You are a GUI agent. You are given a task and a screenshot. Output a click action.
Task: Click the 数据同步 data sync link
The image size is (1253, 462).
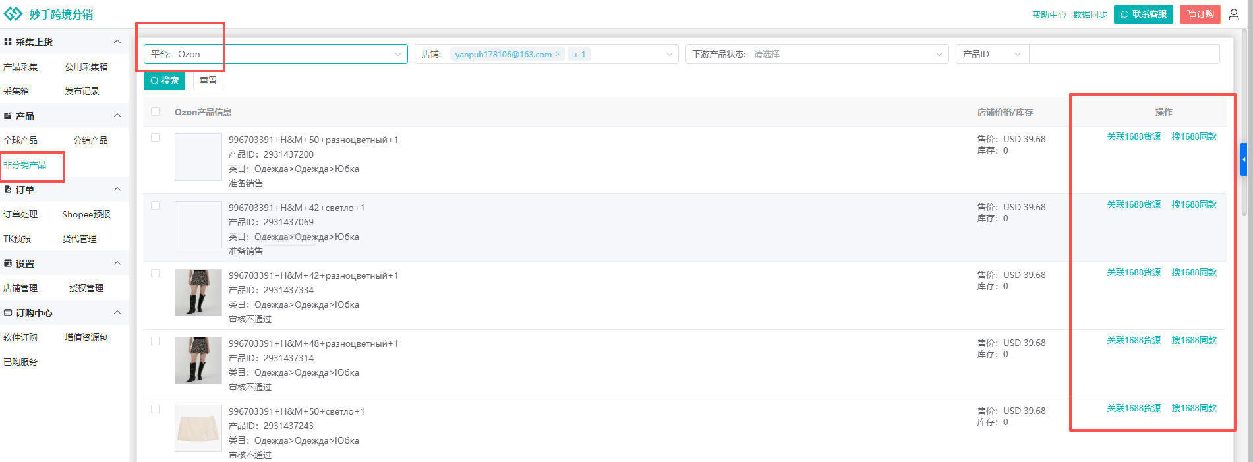(x=1090, y=14)
